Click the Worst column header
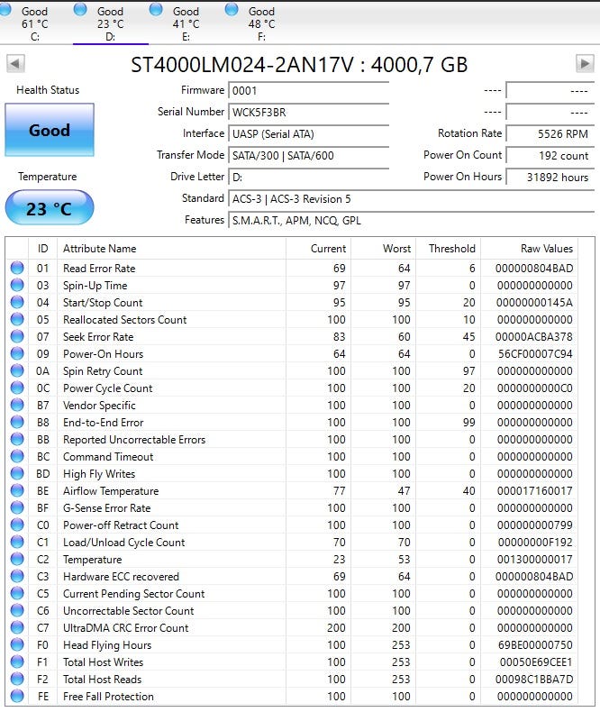The width and height of the screenshot is (600, 712). [x=384, y=249]
